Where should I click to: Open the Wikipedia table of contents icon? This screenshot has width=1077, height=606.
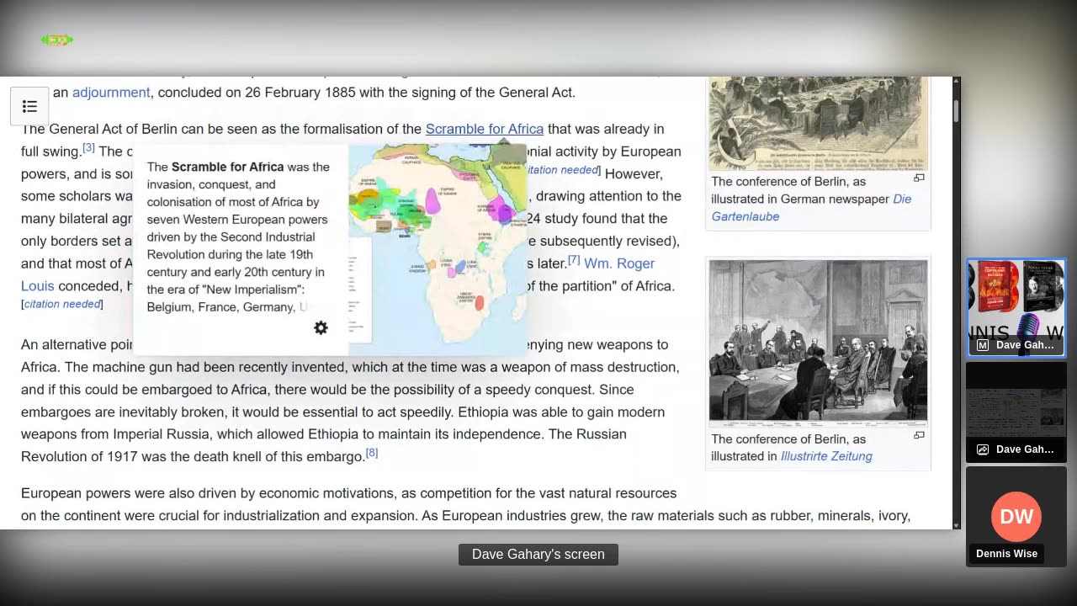pos(29,106)
